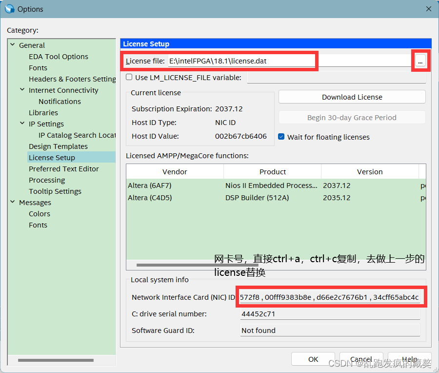The image size is (439, 373).
Task: Open Tooltip Settings page
Action: click(55, 191)
